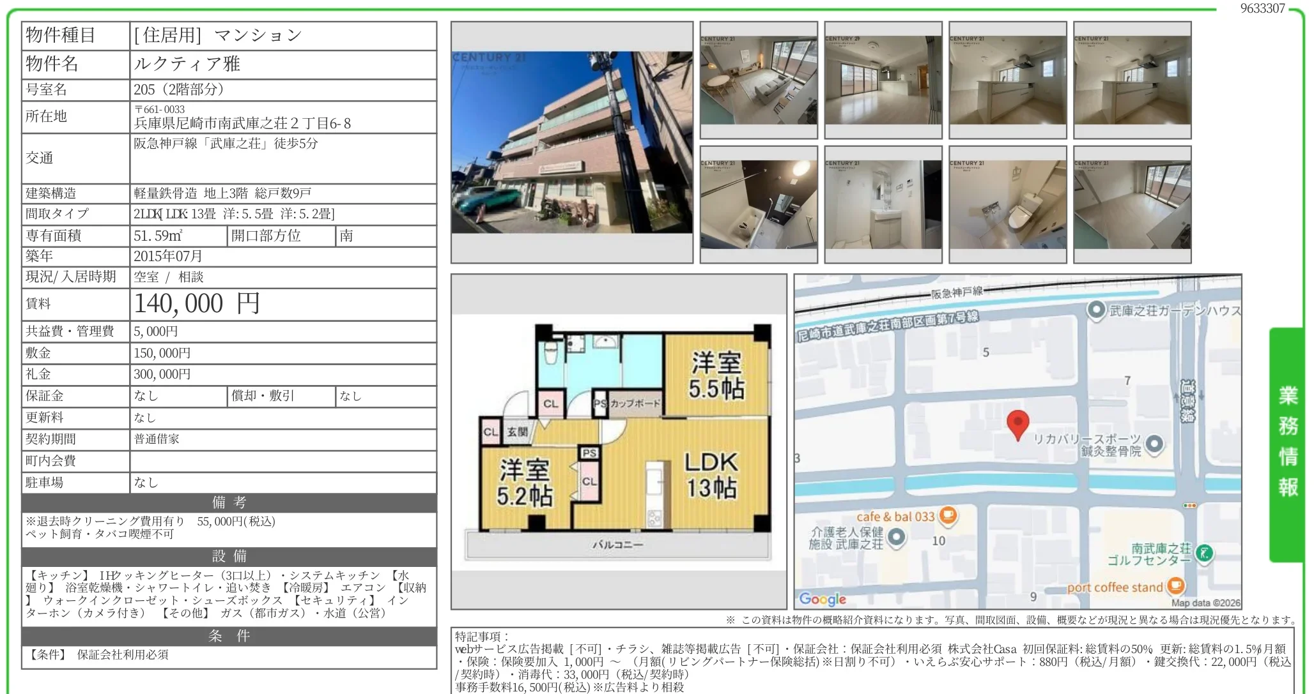The image size is (1314, 694).
Task: Click the 設備 section header bar
Action: [229, 556]
